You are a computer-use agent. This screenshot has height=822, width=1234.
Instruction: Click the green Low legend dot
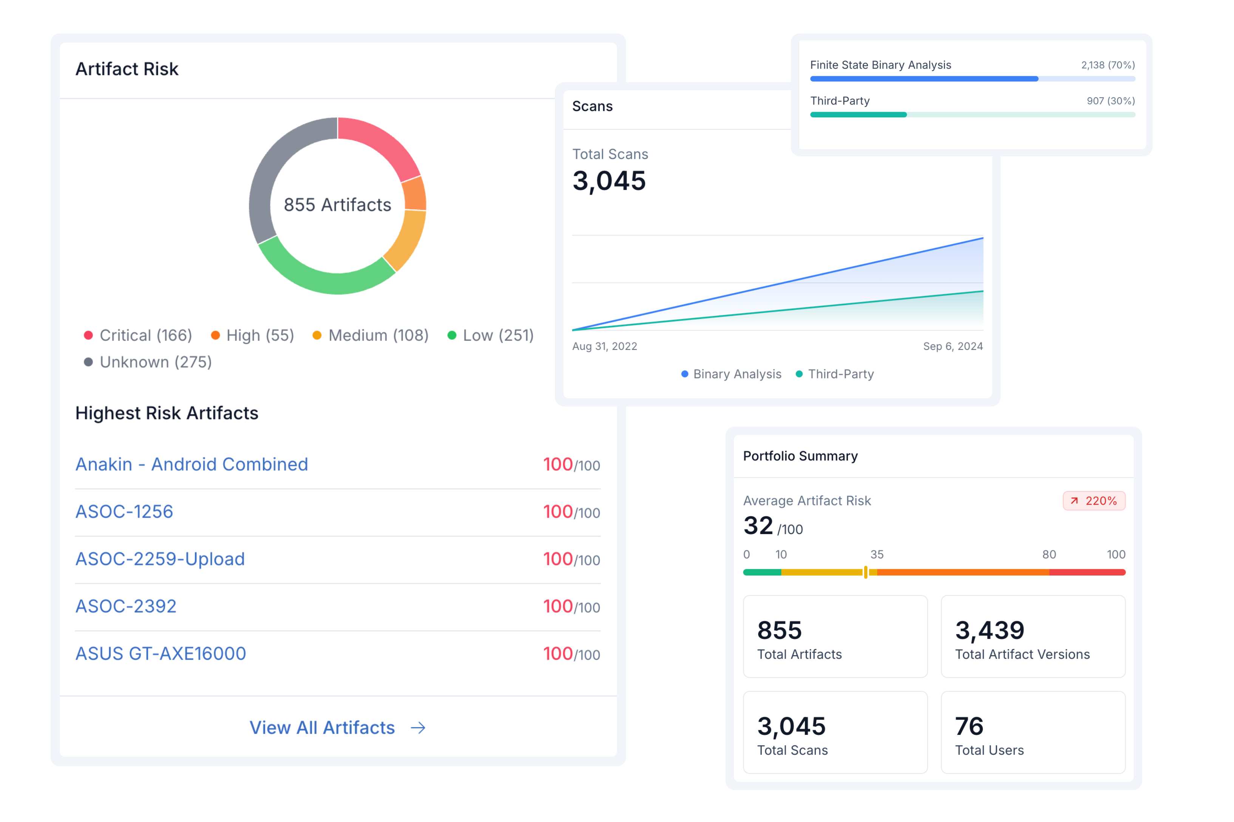[x=452, y=336]
